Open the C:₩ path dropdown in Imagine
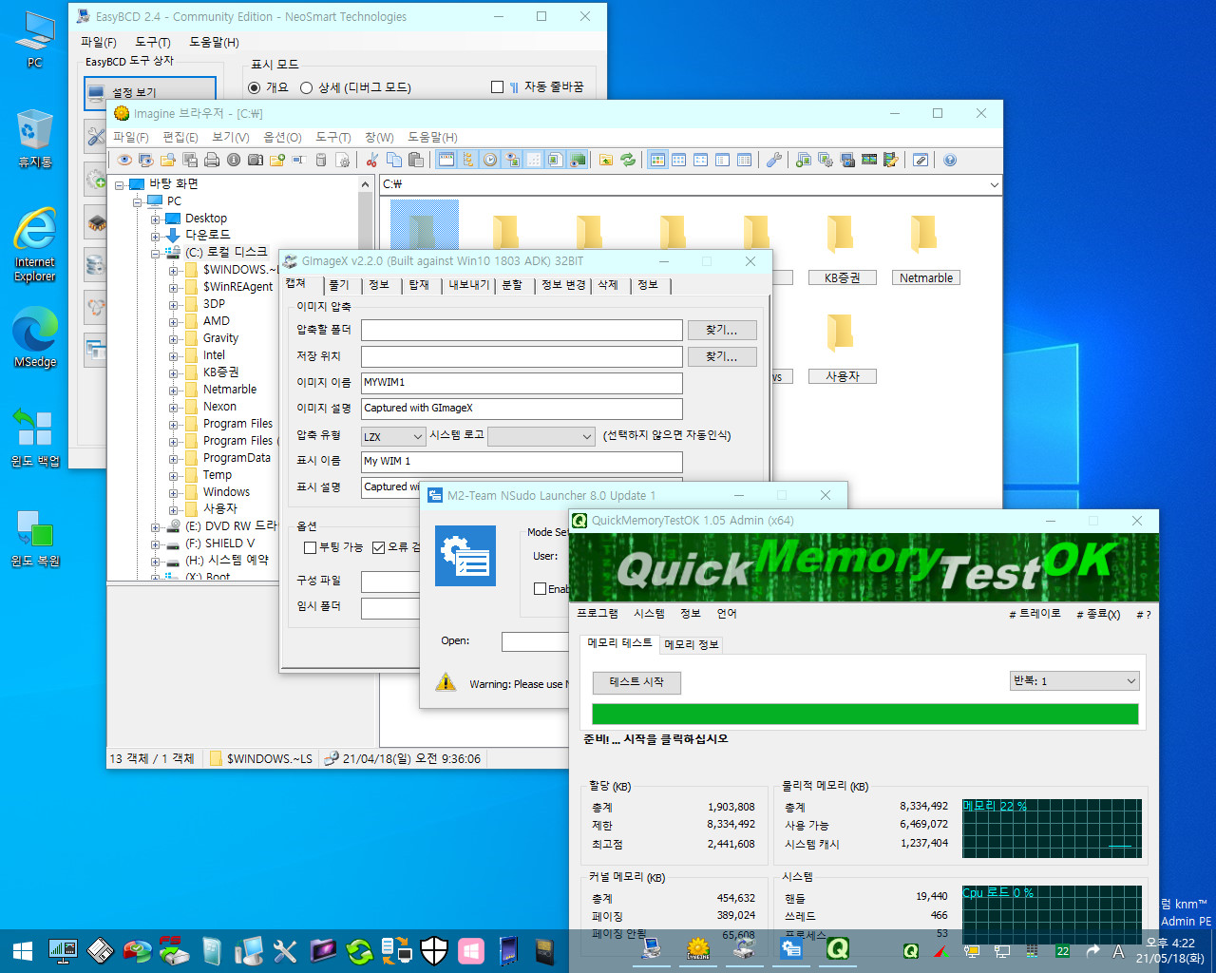This screenshot has width=1216, height=973. tap(995, 184)
